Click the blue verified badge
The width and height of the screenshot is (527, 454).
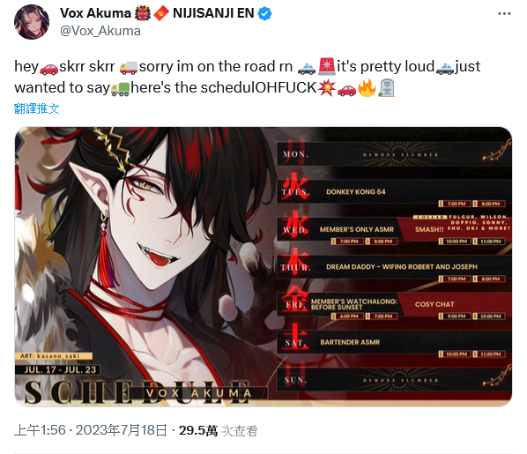[x=264, y=13]
